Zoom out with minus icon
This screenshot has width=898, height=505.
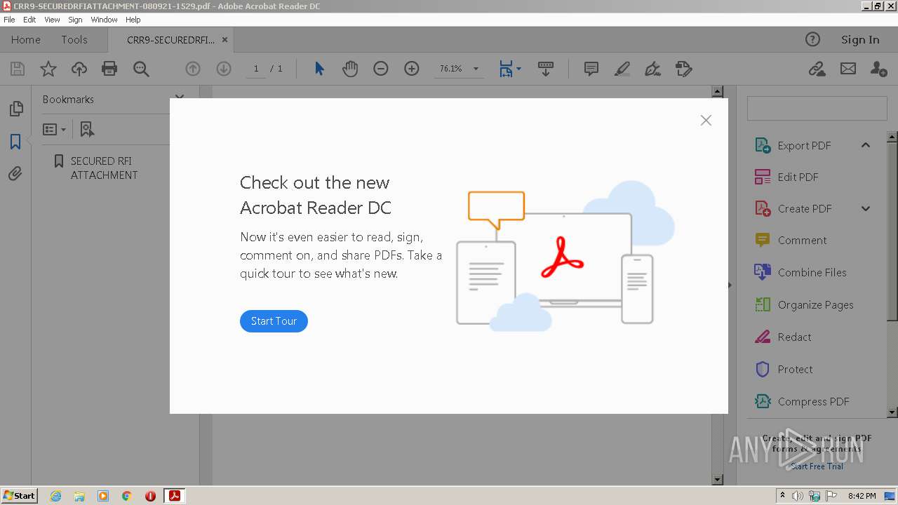click(x=381, y=69)
